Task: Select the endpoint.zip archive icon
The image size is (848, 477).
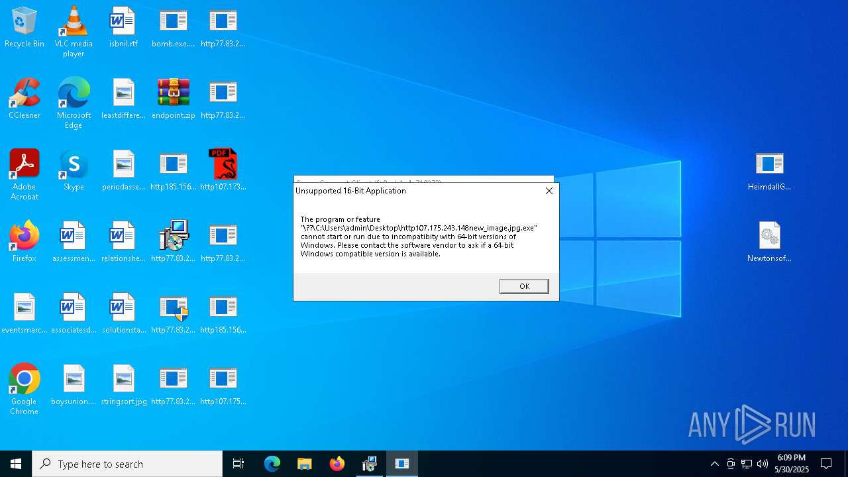Action: 173,99
